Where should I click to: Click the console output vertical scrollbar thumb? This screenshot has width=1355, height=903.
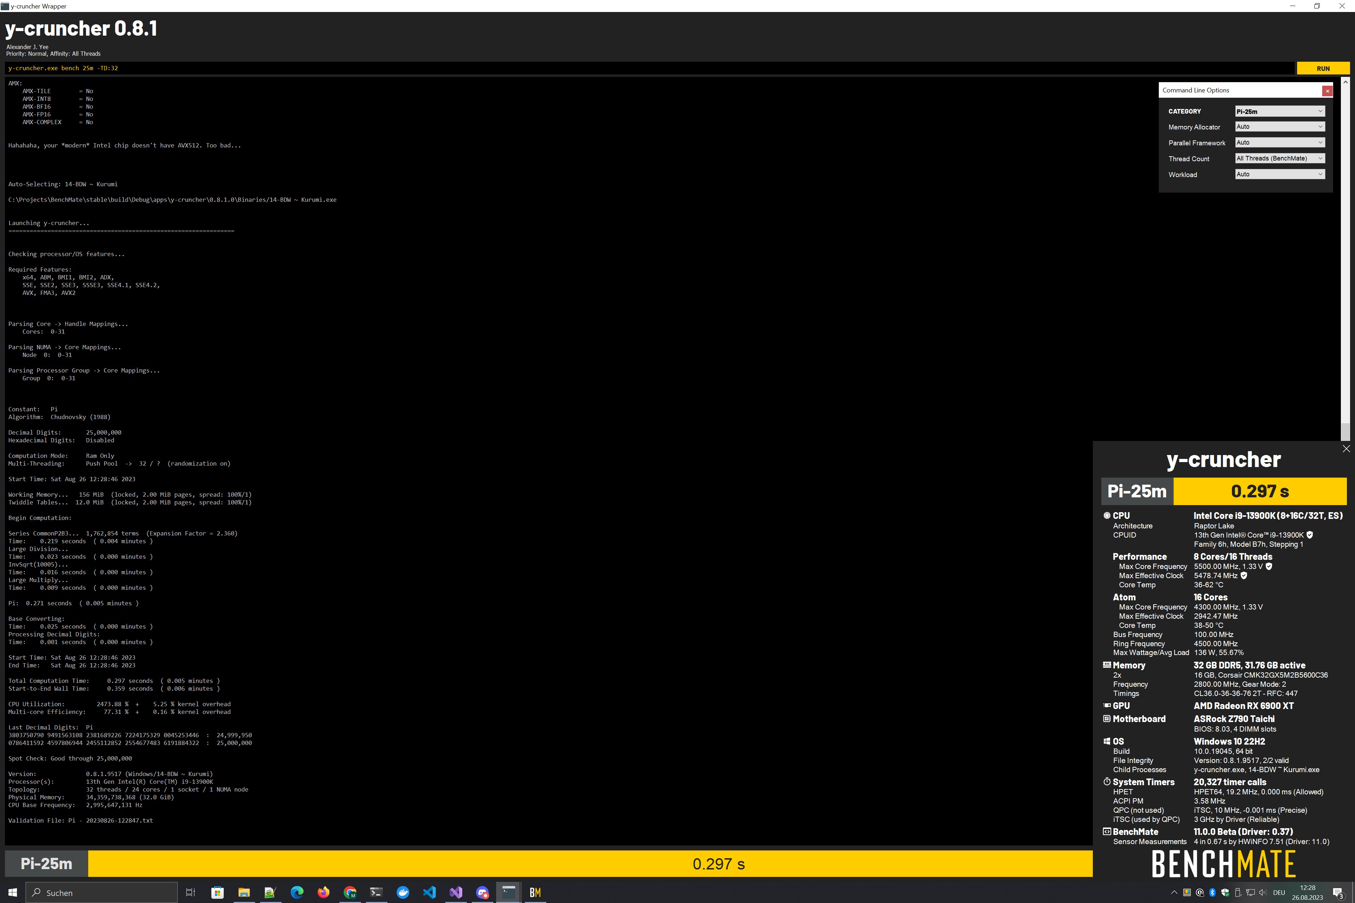click(1345, 432)
